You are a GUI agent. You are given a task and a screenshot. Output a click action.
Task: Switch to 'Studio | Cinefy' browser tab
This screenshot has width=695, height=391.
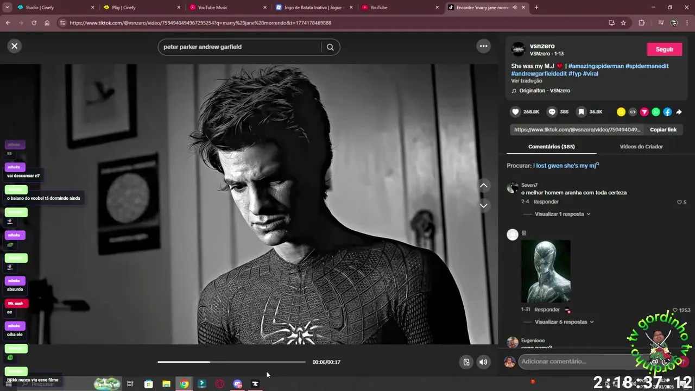pos(54,8)
